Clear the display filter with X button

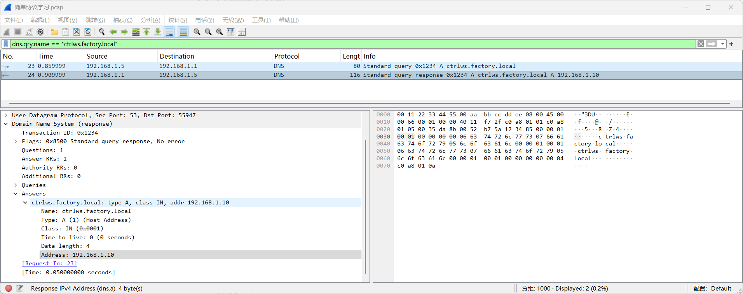[x=701, y=44]
